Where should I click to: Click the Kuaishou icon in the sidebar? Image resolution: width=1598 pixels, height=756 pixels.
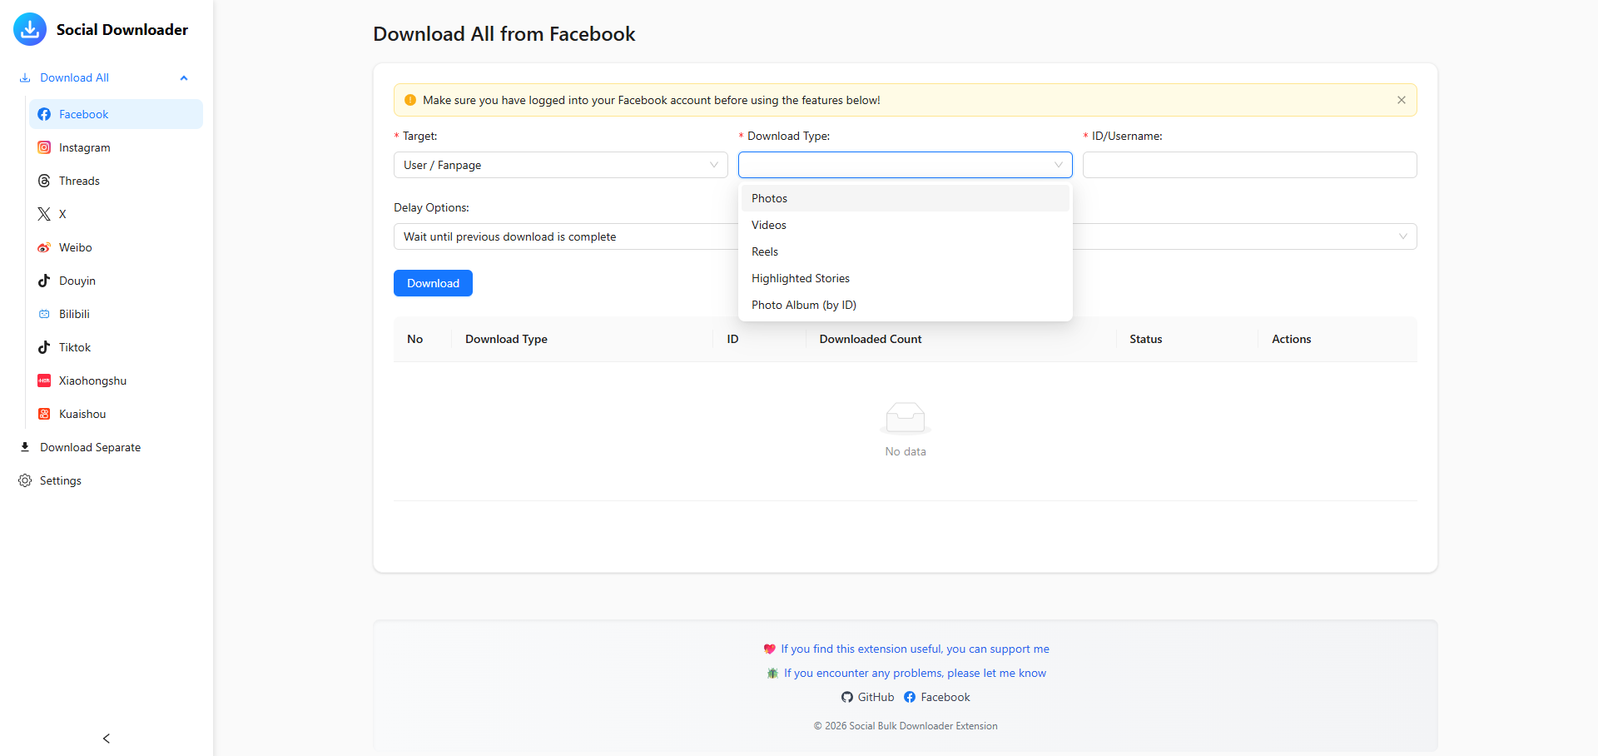pyautogui.click(x=44, y=414)
